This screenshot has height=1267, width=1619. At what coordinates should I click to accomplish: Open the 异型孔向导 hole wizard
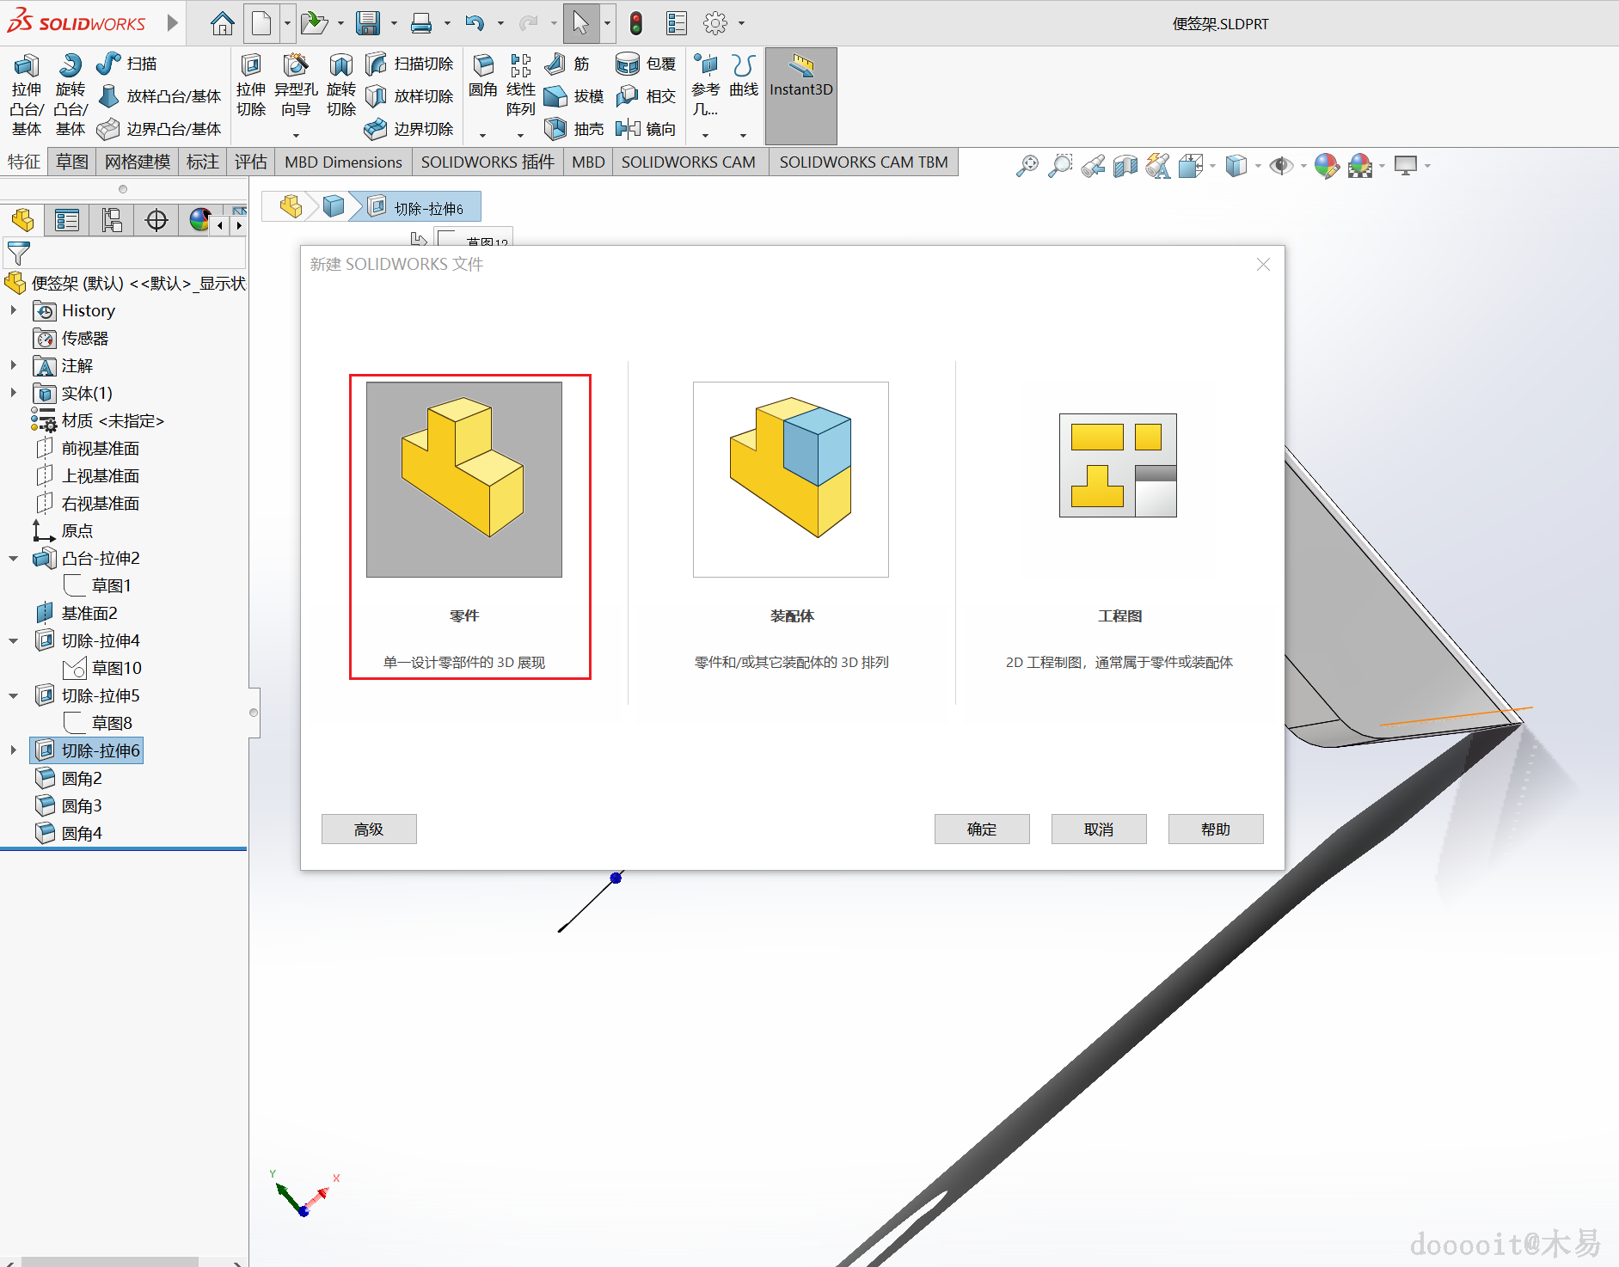click(296, 86)
